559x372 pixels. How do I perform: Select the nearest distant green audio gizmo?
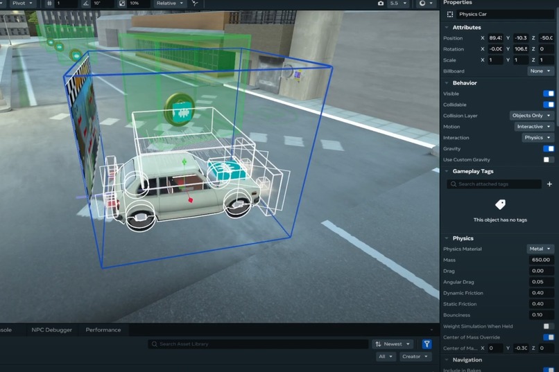pos(76,55)
